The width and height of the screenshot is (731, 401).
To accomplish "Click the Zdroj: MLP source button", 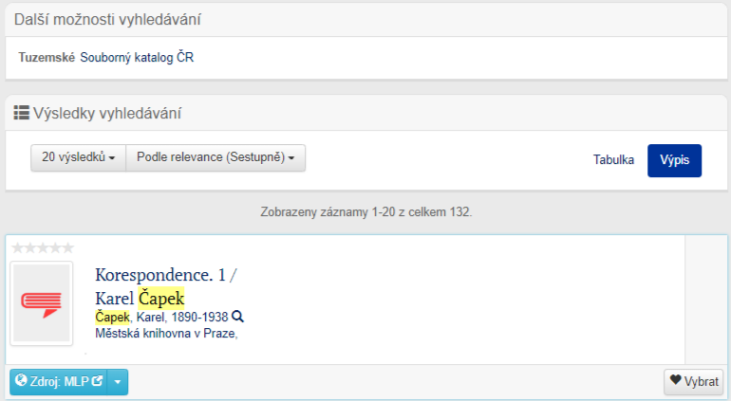I will point(58,382).
